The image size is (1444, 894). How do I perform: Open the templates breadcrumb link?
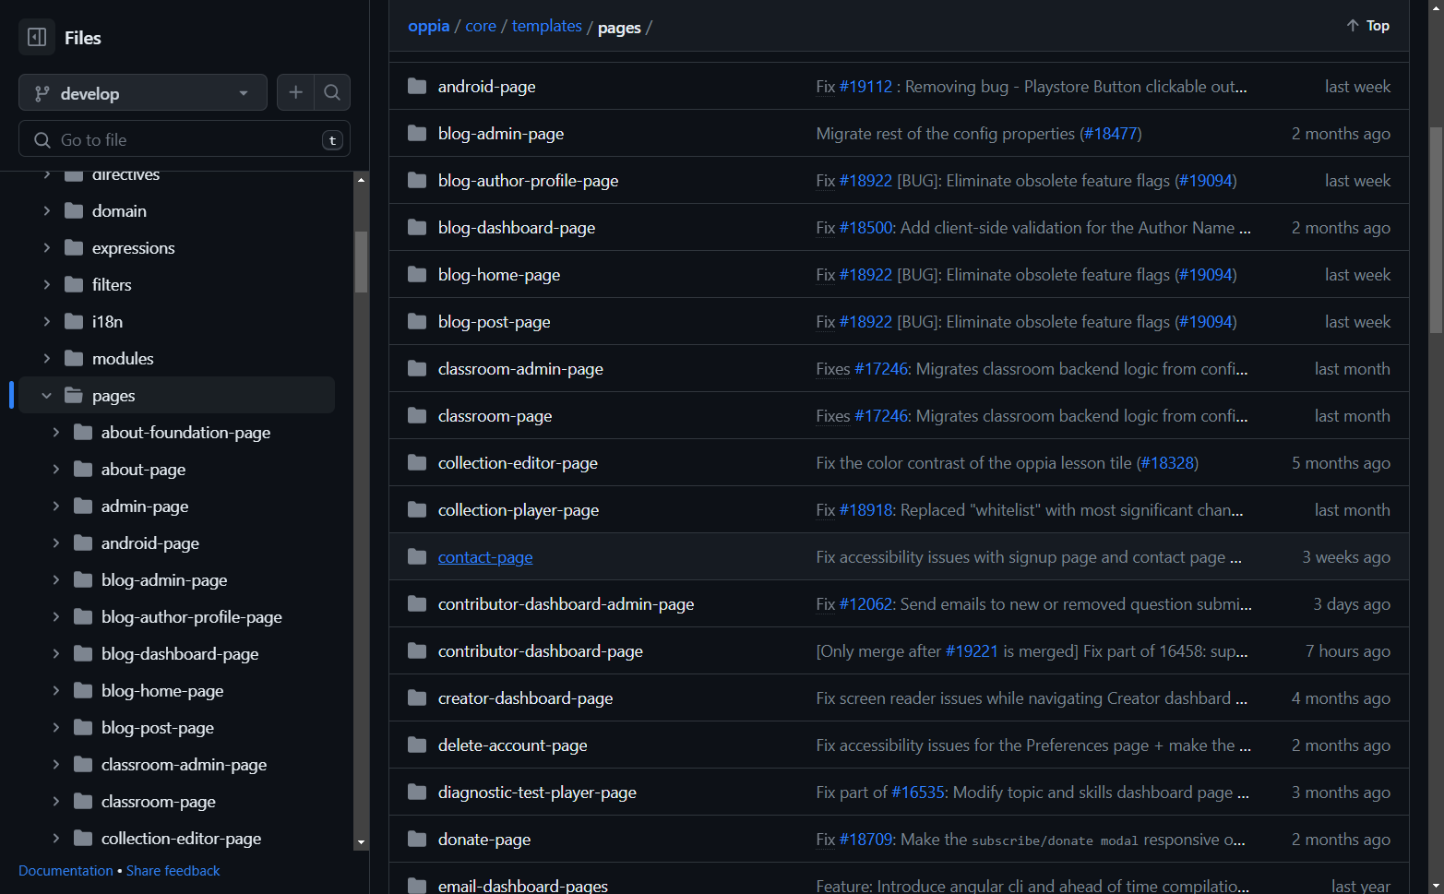547,26
